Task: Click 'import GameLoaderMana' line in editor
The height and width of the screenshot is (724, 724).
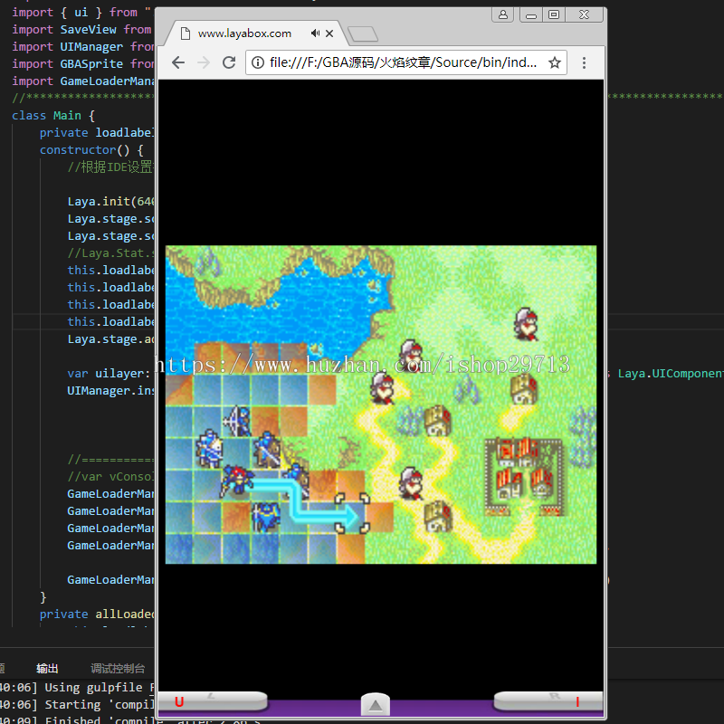Action: 83,81
